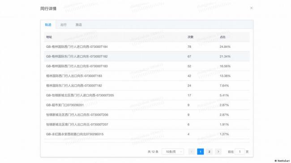This screenshot has height=163, width=291.
Task: Click the count value 52
Action: [189, 66]
